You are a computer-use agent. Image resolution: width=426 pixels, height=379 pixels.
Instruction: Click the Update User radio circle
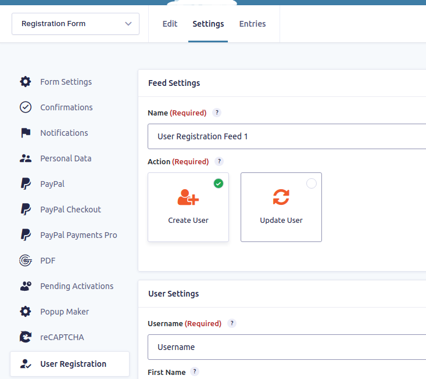click(x=311, y=183)
